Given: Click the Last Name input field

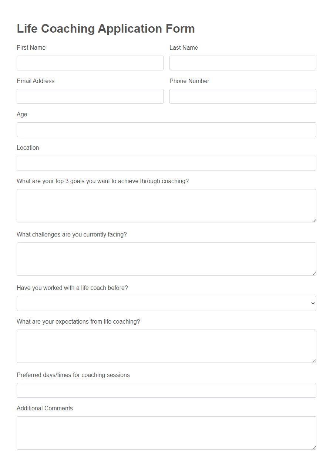Looking at the screenshot, I should click(x=243, y=63).
